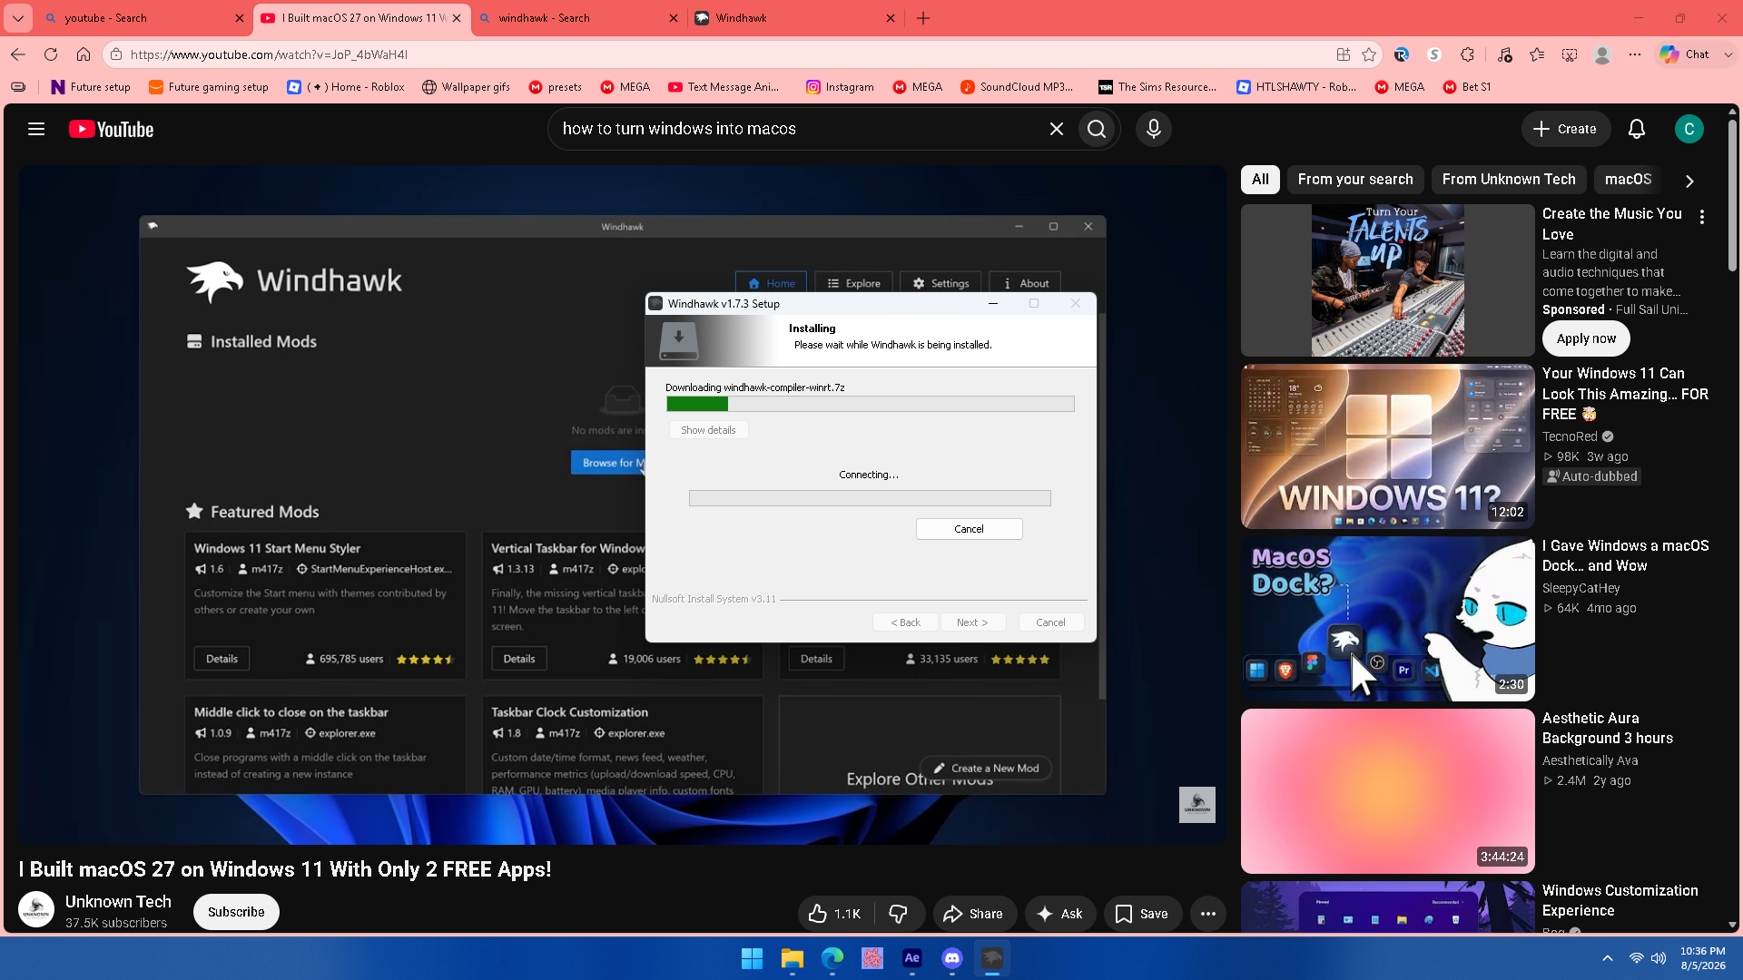Open the Instagram bookmark
This screenshot has width=1743, height=980.
(840, 87)
